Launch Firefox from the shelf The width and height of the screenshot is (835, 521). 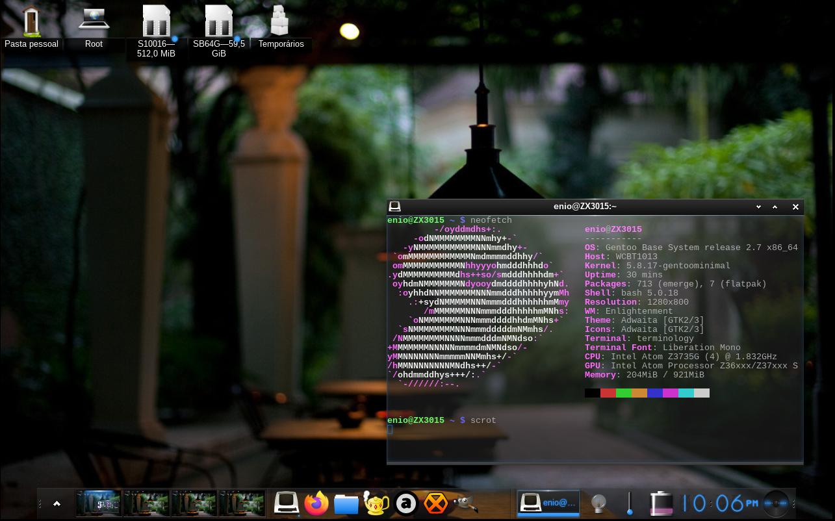tap(316, 503)
